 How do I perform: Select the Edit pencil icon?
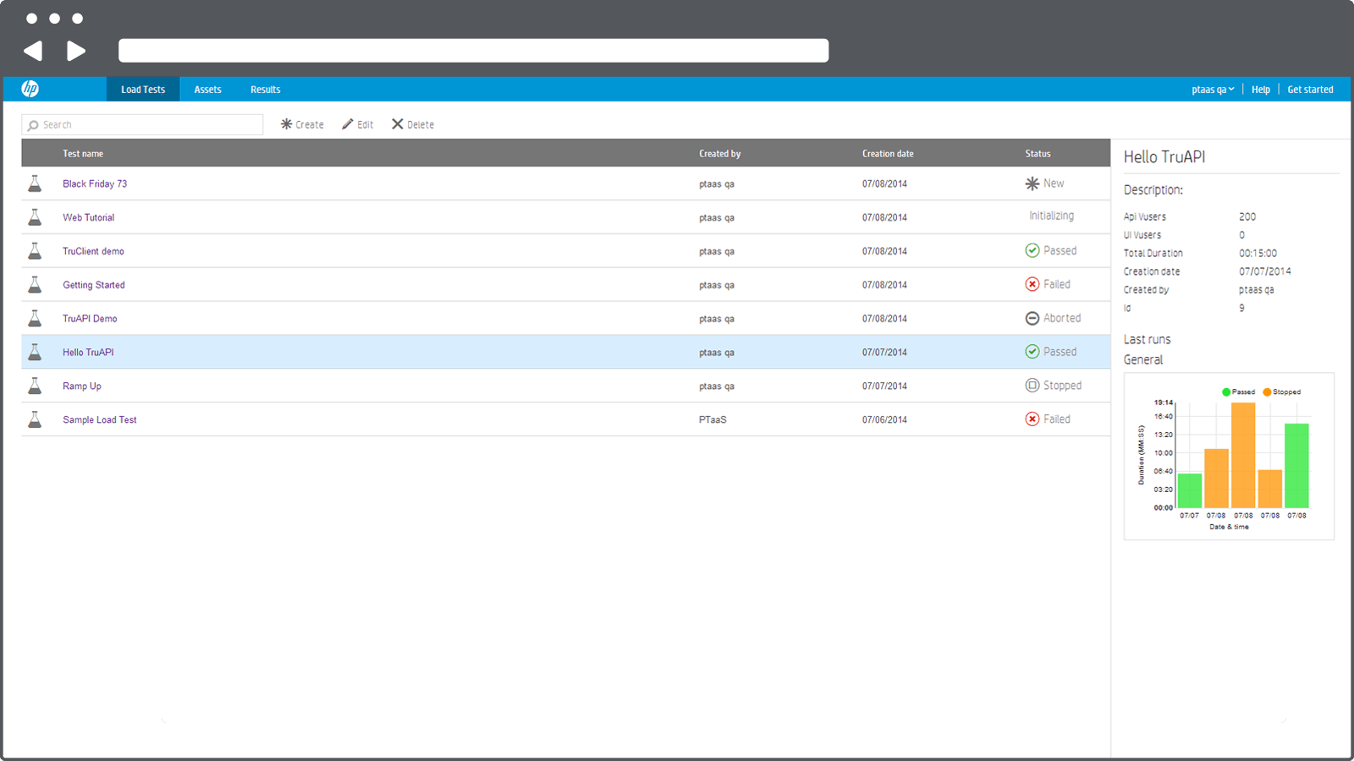(x=346, y=124)
